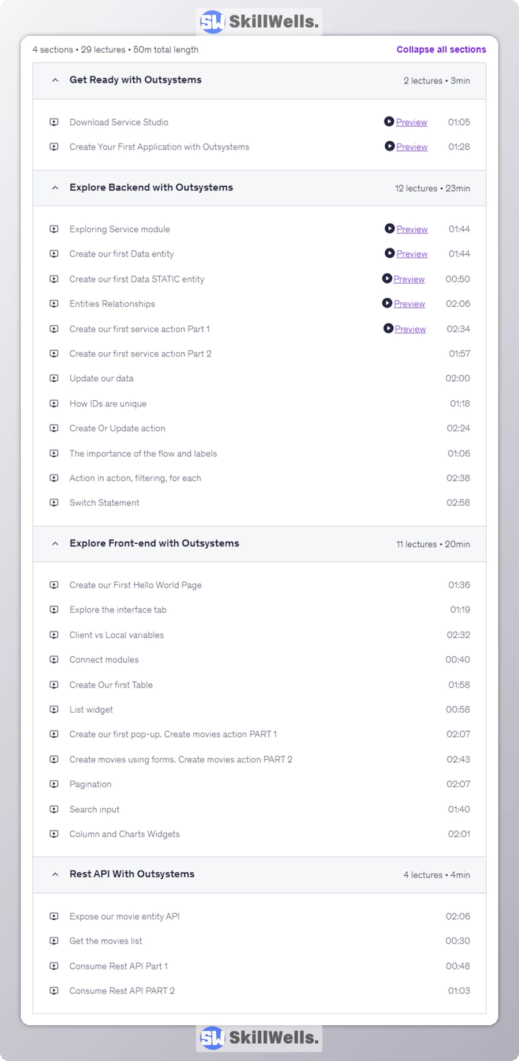Viewport: 519px width, 1061px height.
Task: Click video icon beside Download Service Studio
Action: point(54,122)
